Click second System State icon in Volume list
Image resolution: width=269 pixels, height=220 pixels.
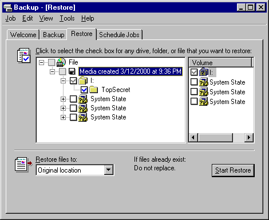pos(203,92)
